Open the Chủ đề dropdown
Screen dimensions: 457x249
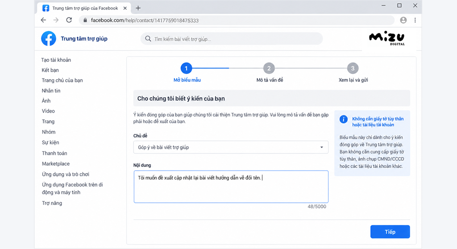231,147
